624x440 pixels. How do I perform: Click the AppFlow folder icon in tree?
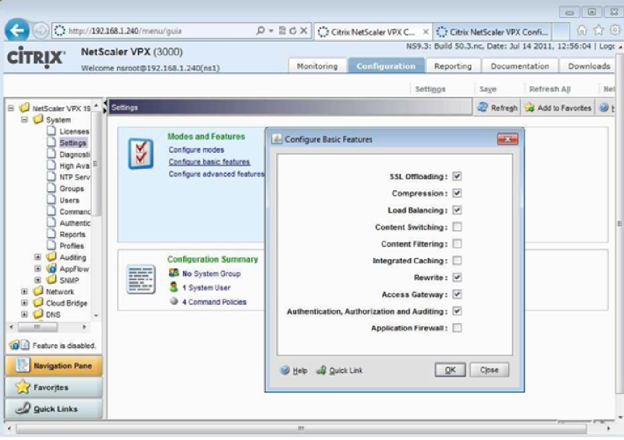tap(51, 269)
